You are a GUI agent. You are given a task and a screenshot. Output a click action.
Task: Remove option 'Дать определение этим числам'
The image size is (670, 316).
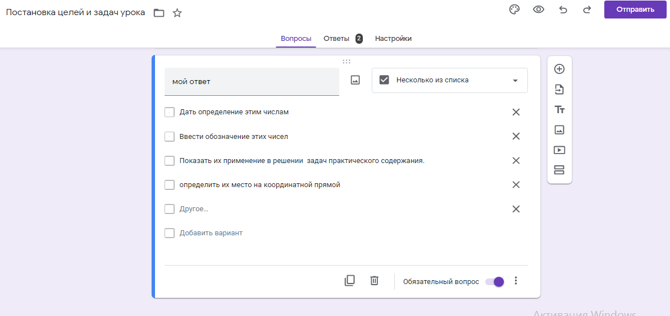[516, 112]
